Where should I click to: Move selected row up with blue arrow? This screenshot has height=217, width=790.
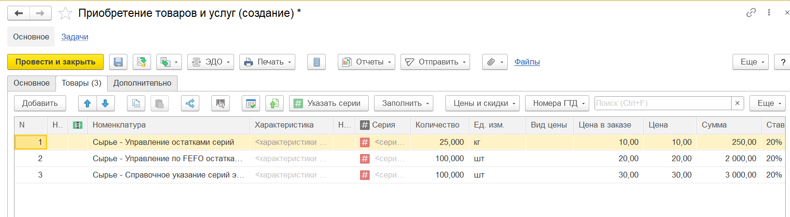pos(87,103)
